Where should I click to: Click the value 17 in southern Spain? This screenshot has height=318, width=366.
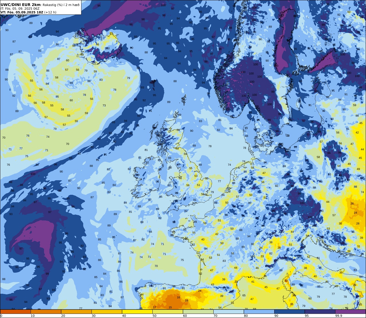(154, 307)
